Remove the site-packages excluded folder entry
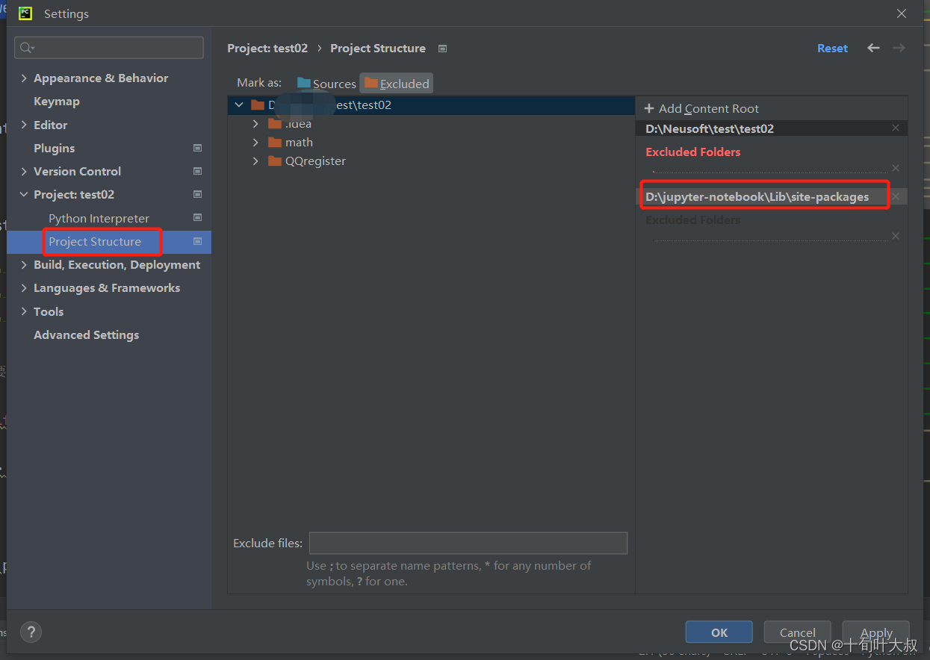 click(895, 196)
